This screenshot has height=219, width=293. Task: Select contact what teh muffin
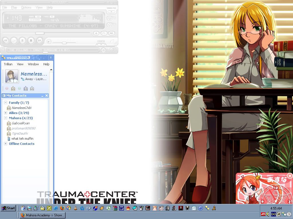22,139
